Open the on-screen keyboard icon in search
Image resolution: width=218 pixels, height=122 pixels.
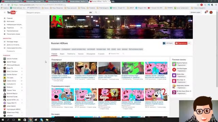click(91, 13)
